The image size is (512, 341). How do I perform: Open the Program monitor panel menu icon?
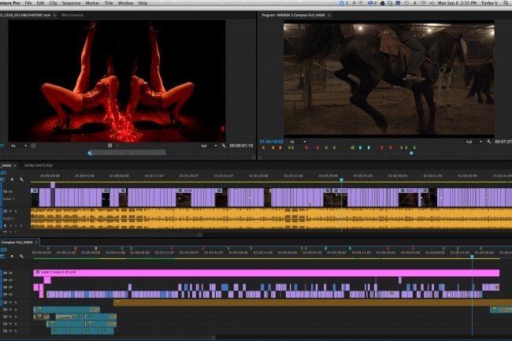click(x=329, y=15)
